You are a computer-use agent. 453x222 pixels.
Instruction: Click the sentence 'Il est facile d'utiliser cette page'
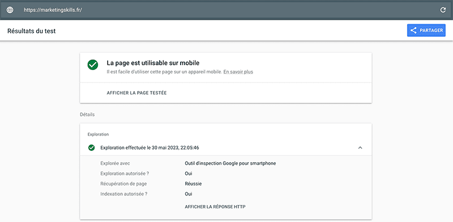[x=164, y=72]
